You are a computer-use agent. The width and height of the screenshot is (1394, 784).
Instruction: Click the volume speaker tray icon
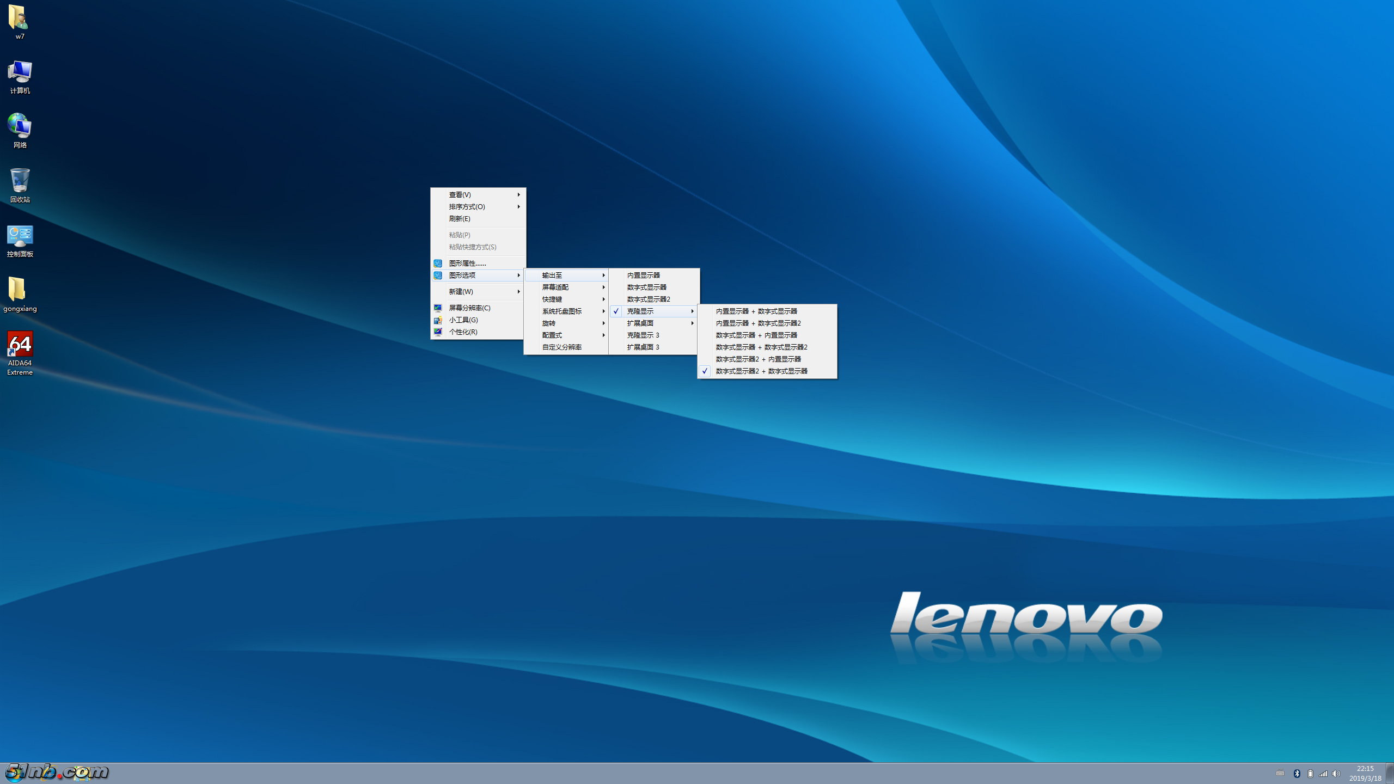1336,774
